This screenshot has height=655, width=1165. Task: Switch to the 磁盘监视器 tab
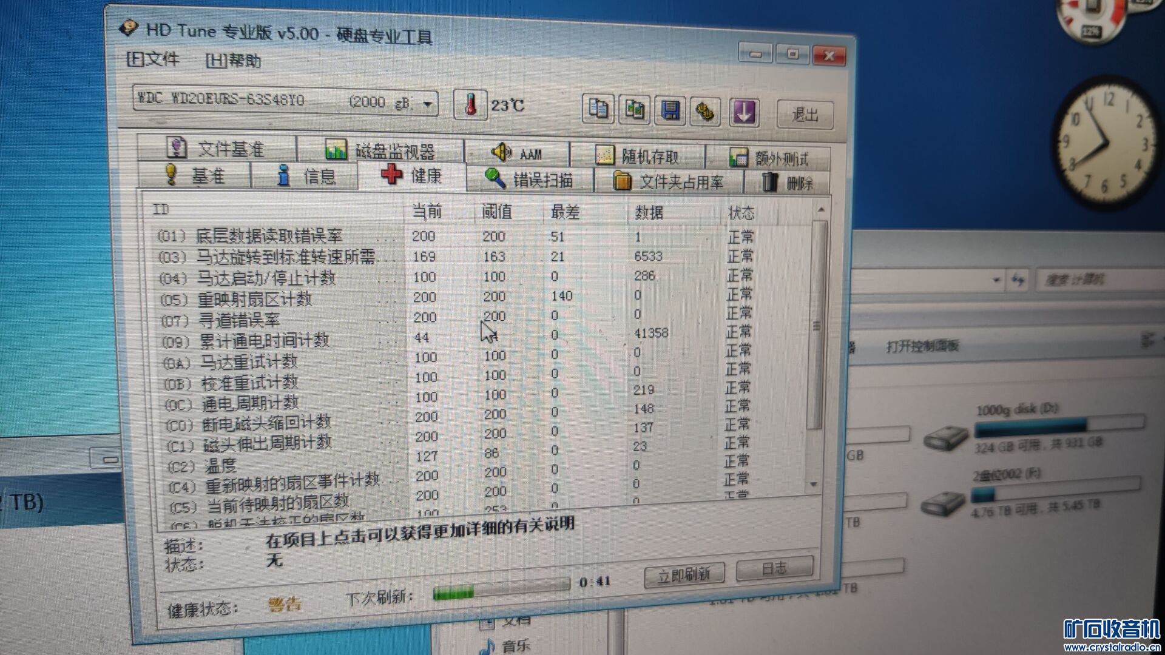pyautogui.click(x=380, y=150)
